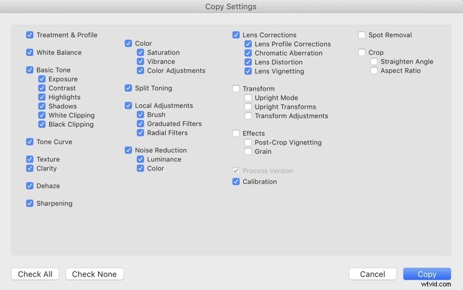Uncheck Chromatic Aberration checkbox
463x290 pixels.
pyautogui.click(x=248, y=53)
